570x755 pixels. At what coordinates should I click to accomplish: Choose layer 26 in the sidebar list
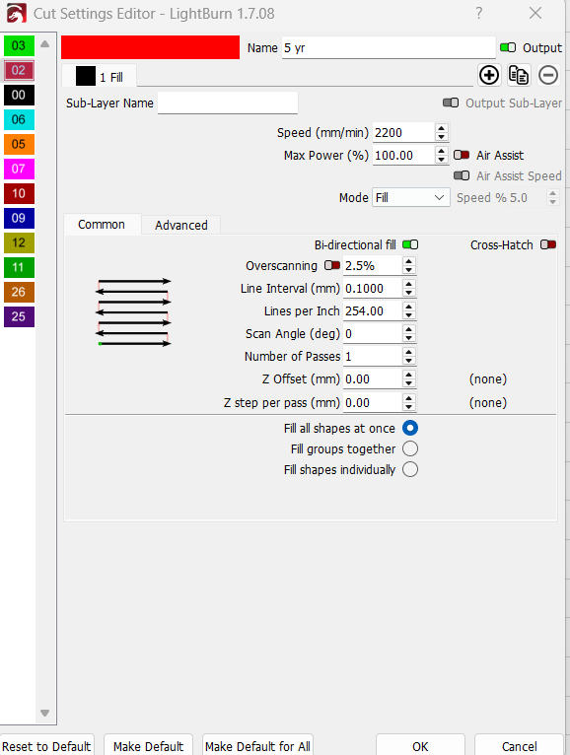19,292
